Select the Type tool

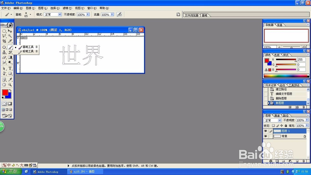(x=10, y=69)
